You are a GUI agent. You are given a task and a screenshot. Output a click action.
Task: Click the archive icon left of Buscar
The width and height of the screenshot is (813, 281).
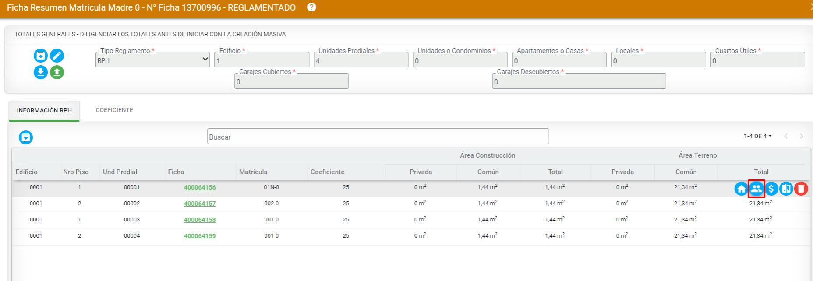(x=26, y=137)
